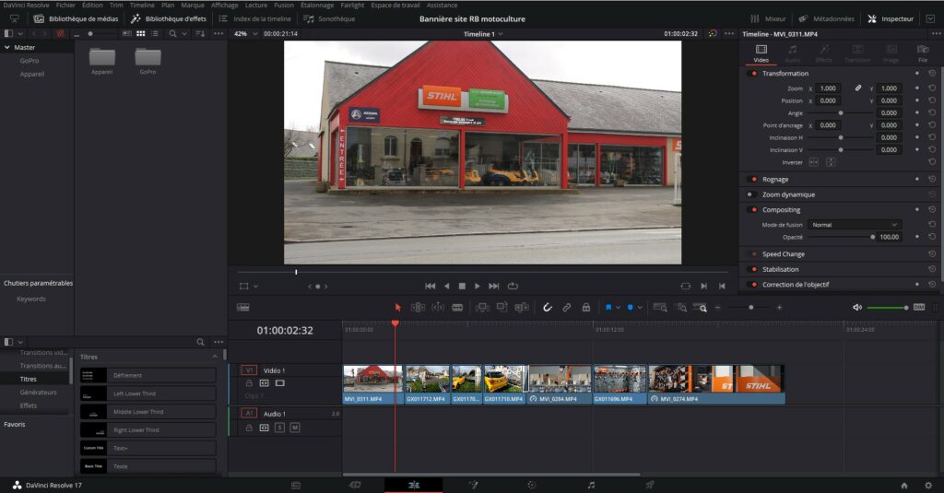Open the Timeline menu
Screen dimensions: 944x493
tap(142, 5)
